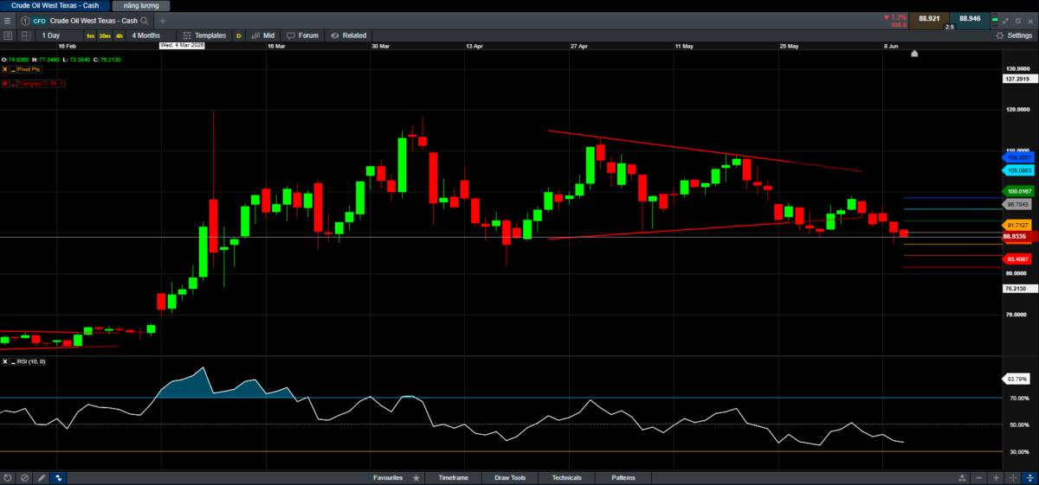Remove the Triangles pattern with X

pyautogui.click(x=5, y=83)
